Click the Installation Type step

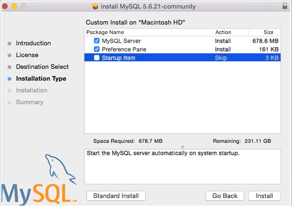(41, 79)
